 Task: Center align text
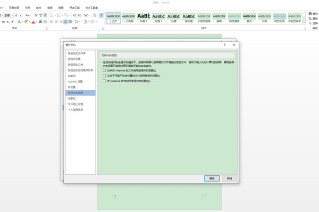coord(56,22)
